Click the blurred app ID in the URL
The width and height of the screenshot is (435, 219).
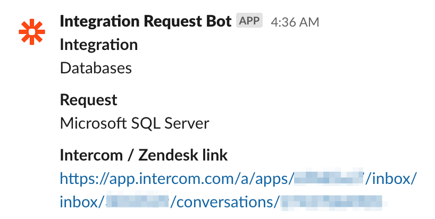pyautogui.click(x=329, y=178)
